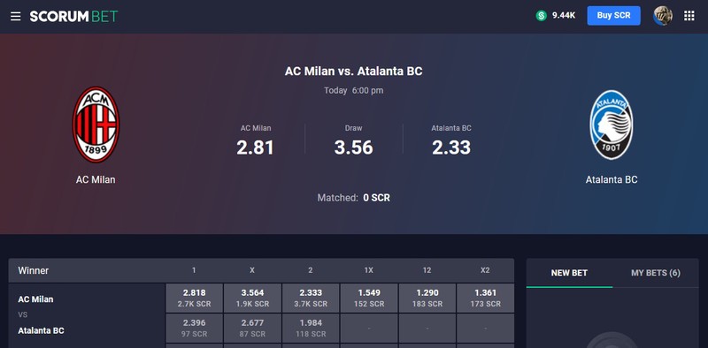Pick 12 double chance odds 1.290

coord(427,298)
